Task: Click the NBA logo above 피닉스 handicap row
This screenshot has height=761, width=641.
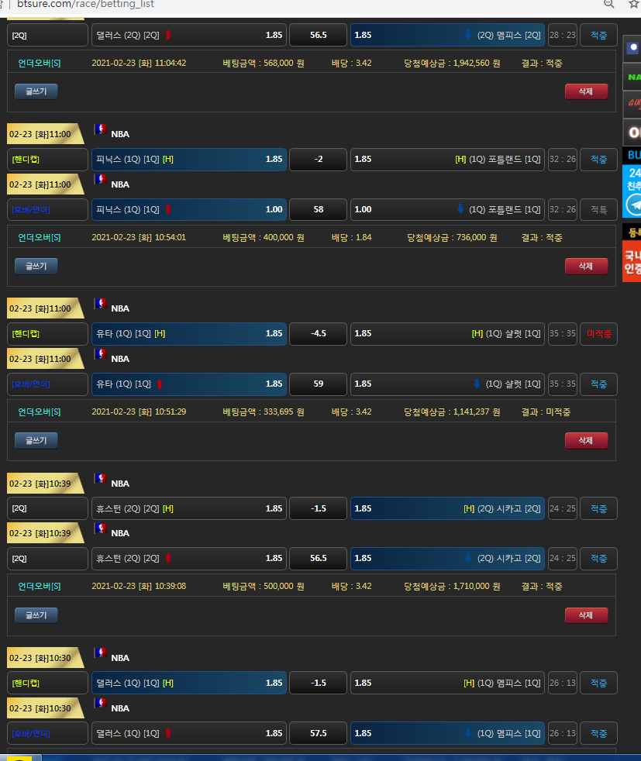Action: click(99, 129)
